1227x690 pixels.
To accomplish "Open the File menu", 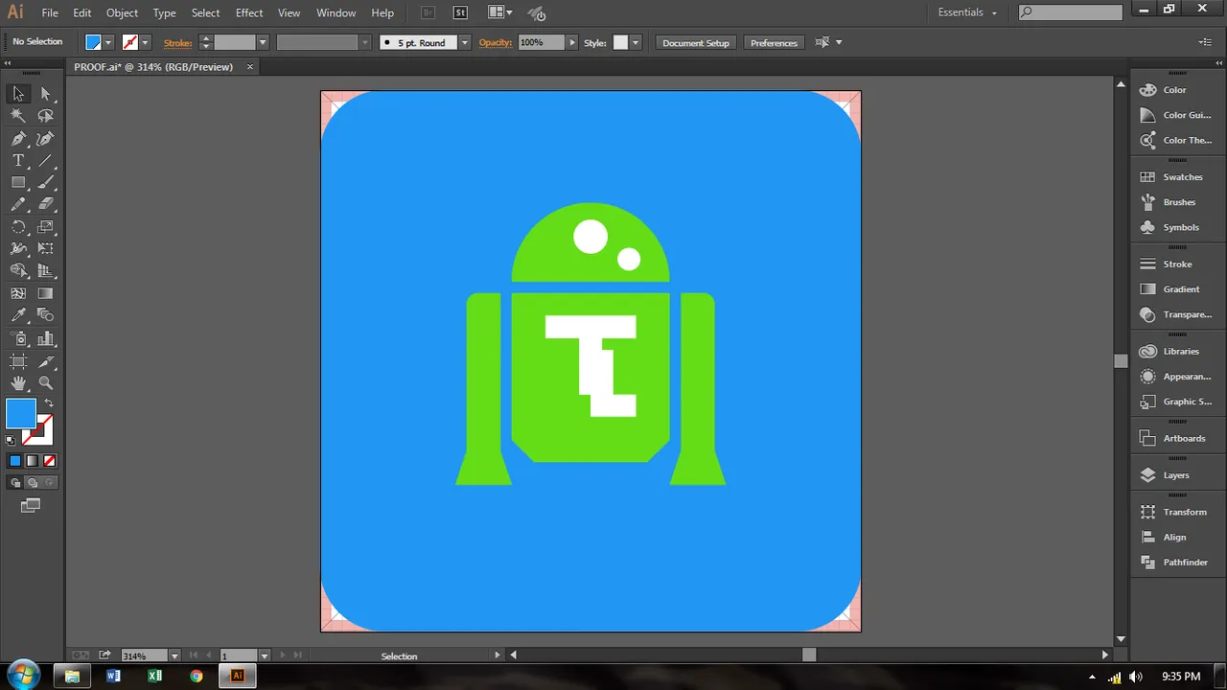I will coord(50,12).
